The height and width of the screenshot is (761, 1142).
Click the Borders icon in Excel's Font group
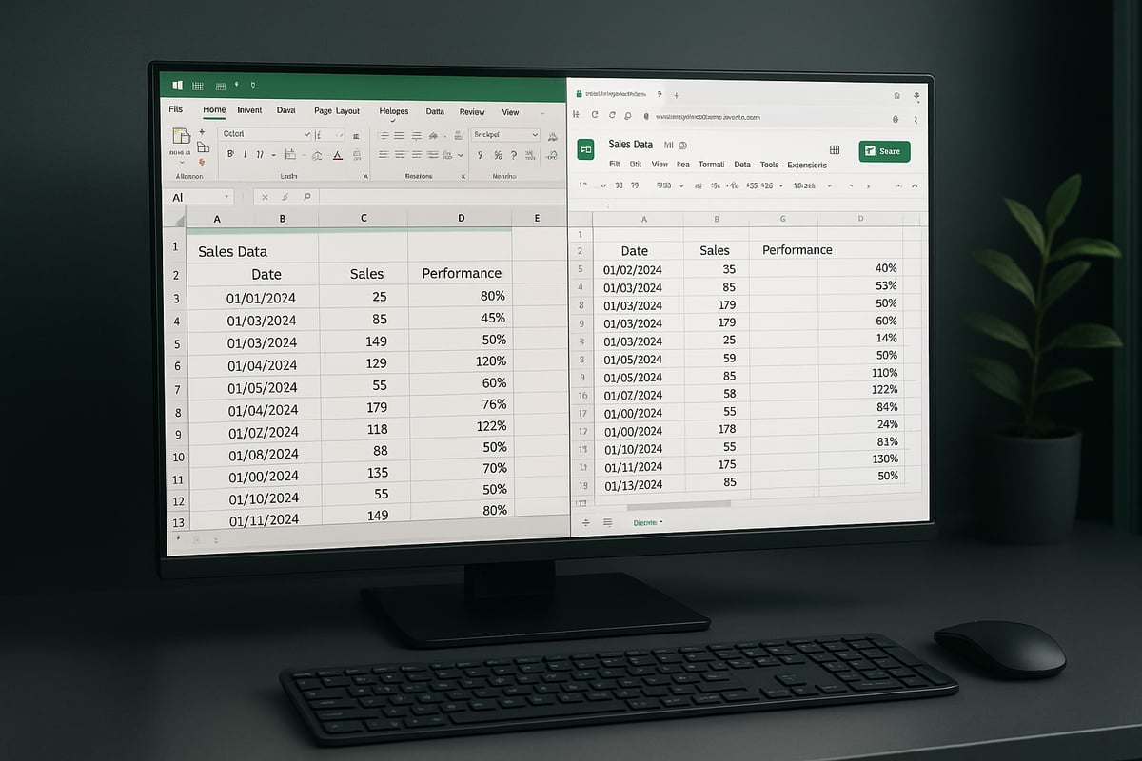pos(290,152)
